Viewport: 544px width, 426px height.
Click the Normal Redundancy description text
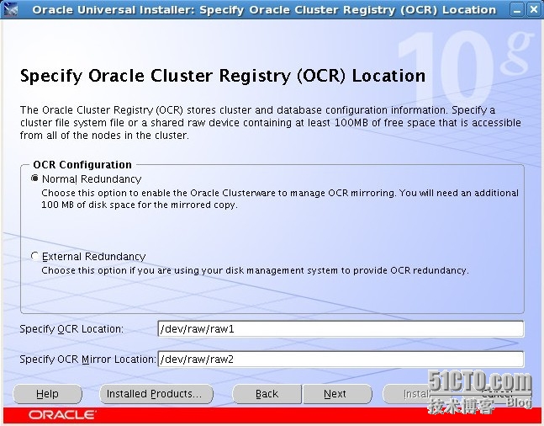point(280,199)
